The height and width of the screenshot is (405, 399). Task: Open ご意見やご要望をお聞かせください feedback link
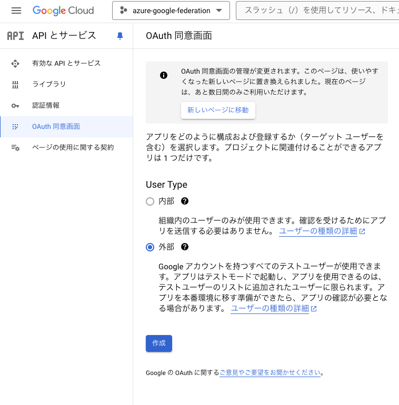(x=270, y=373)
